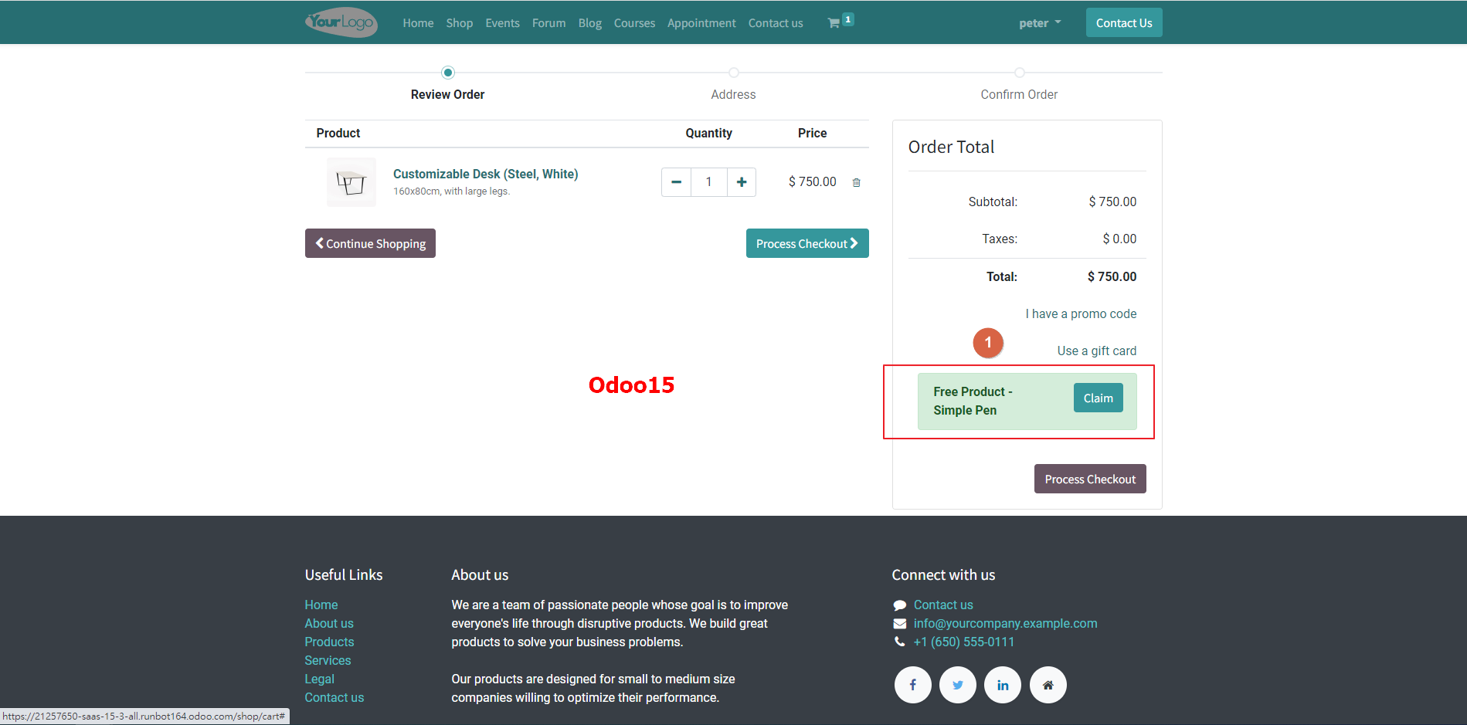Click the YourLogo site logo
Image resolution: width=1467 pixels, height=725 pixels.
tap(341, 22)
